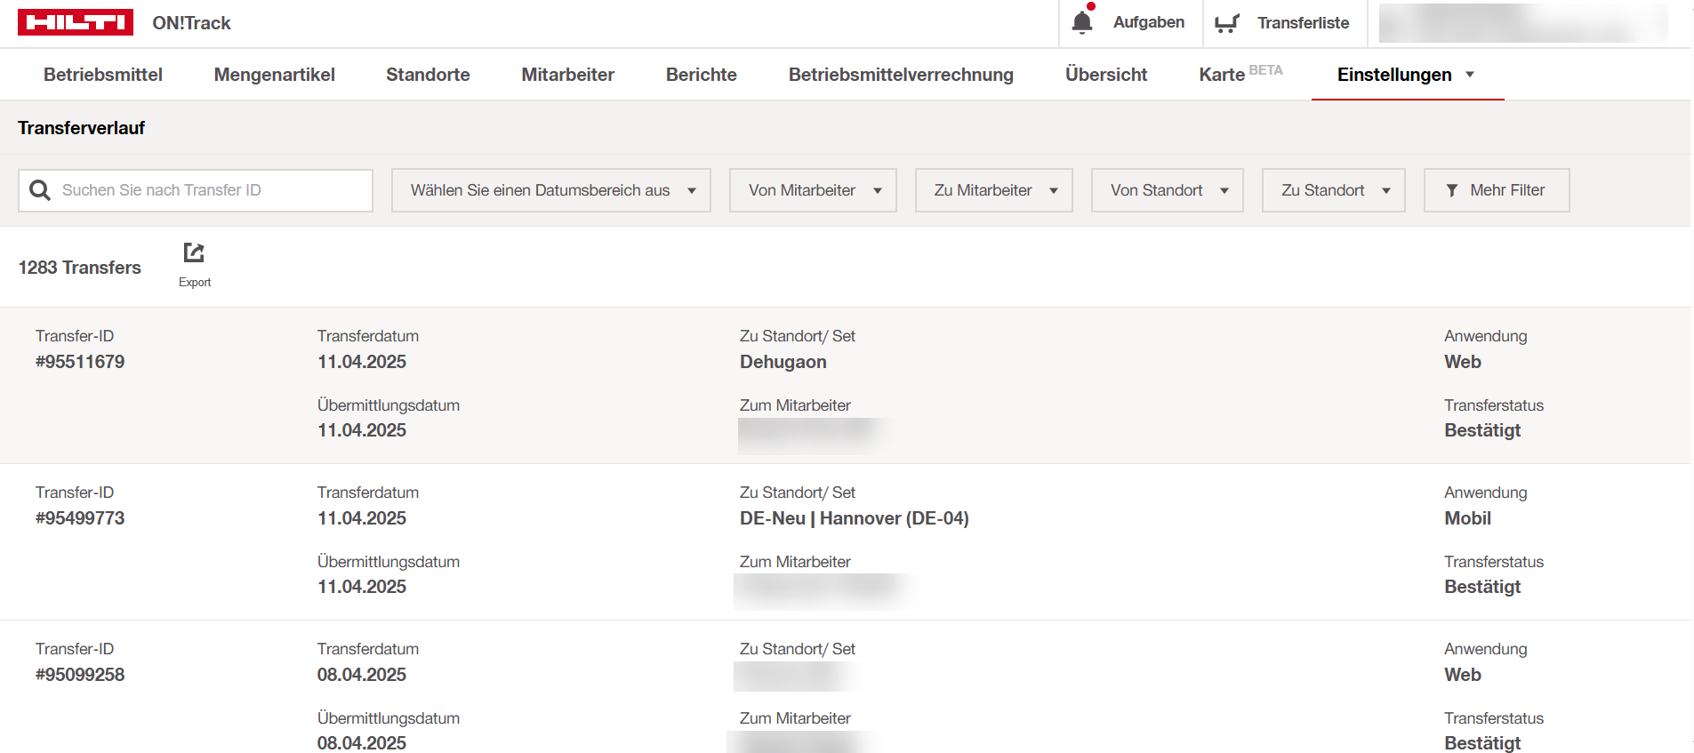Image resolution: width=1694 pixels, height=753 pixels.
Task: Open the Berichte tab
Action: (x=701, y=75)
